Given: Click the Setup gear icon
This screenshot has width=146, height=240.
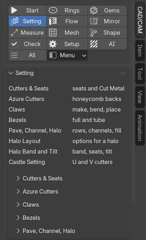Looking at the screenshot, I should 53,44.
